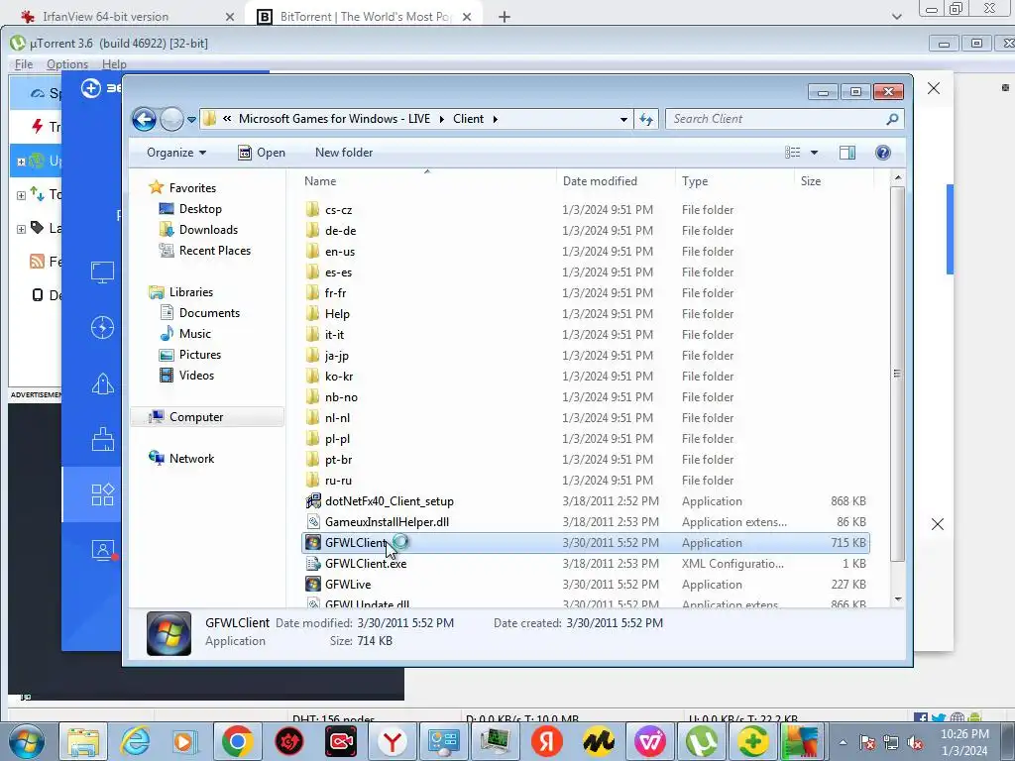The image size is (1015, 761).
Task: Open uTorrent File menu
Action: 24,64
